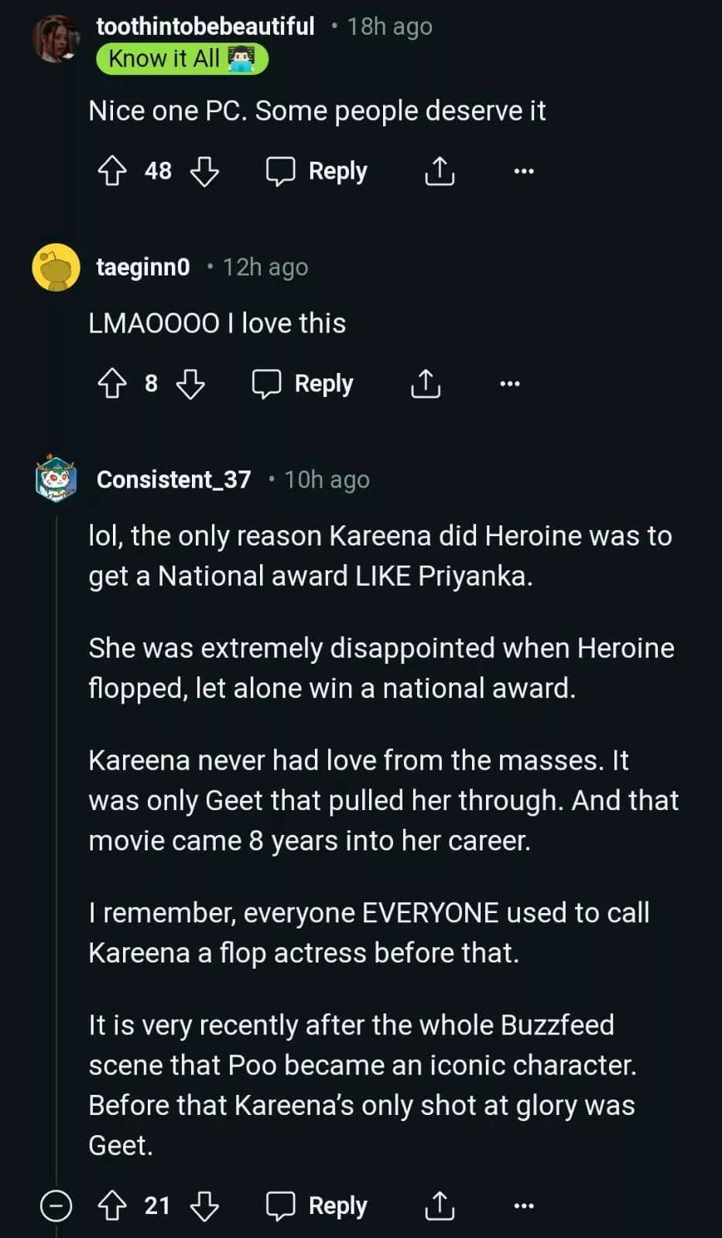Viewport: 722px width, 1238px height.
Task: Open more options on Consistent_37's comment
Action: coord(524,1206)
